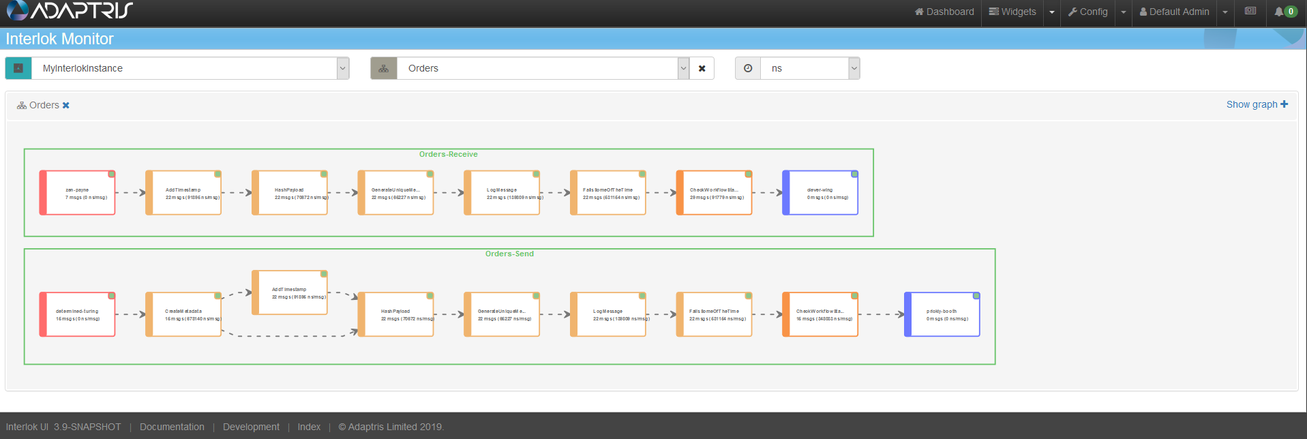Select the HashPayload node in Orders-Receive

(290, 193)
